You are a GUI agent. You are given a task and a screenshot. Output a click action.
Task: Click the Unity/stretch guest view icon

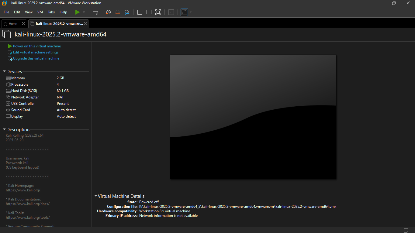click(x=184, y=12)
